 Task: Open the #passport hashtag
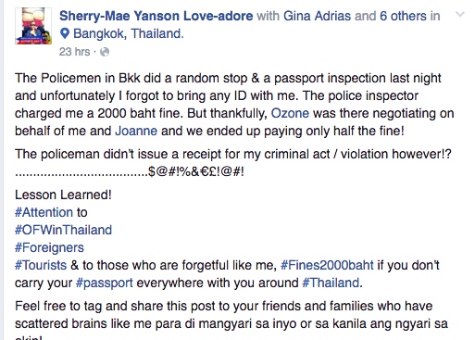click(x=105, y=283)
